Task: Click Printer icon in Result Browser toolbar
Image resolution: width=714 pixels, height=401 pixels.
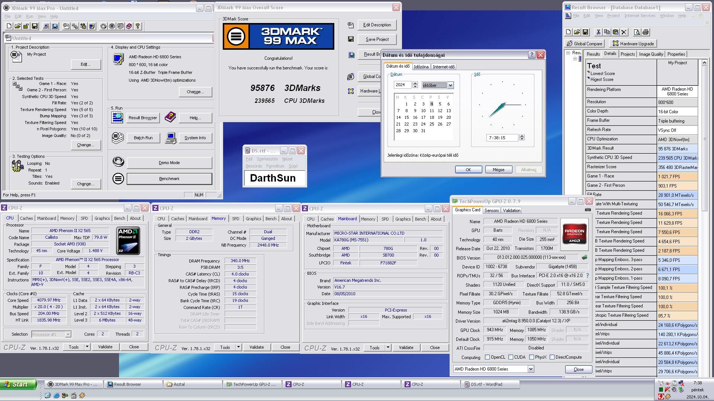Action: pos(646,32)
